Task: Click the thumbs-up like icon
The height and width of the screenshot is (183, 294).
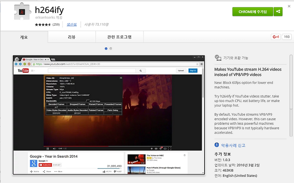Action: point(104,172)
